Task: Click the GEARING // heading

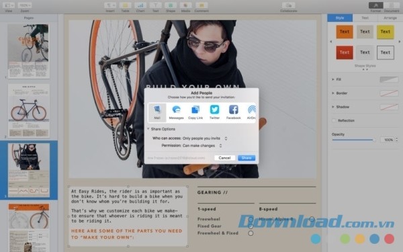Action: [x=212, y=192]
